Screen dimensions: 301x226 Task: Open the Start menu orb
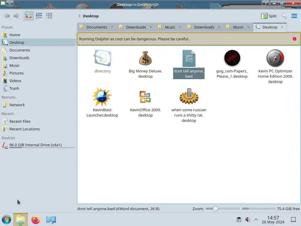tap(6, 220)
